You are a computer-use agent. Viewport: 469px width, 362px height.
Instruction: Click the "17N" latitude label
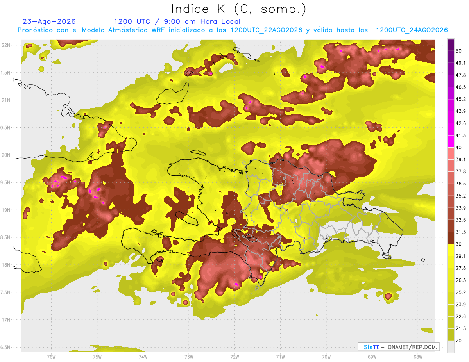pos(6,320)
